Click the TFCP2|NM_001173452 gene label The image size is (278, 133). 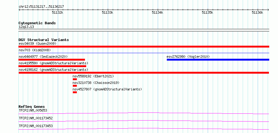point(36,118)
